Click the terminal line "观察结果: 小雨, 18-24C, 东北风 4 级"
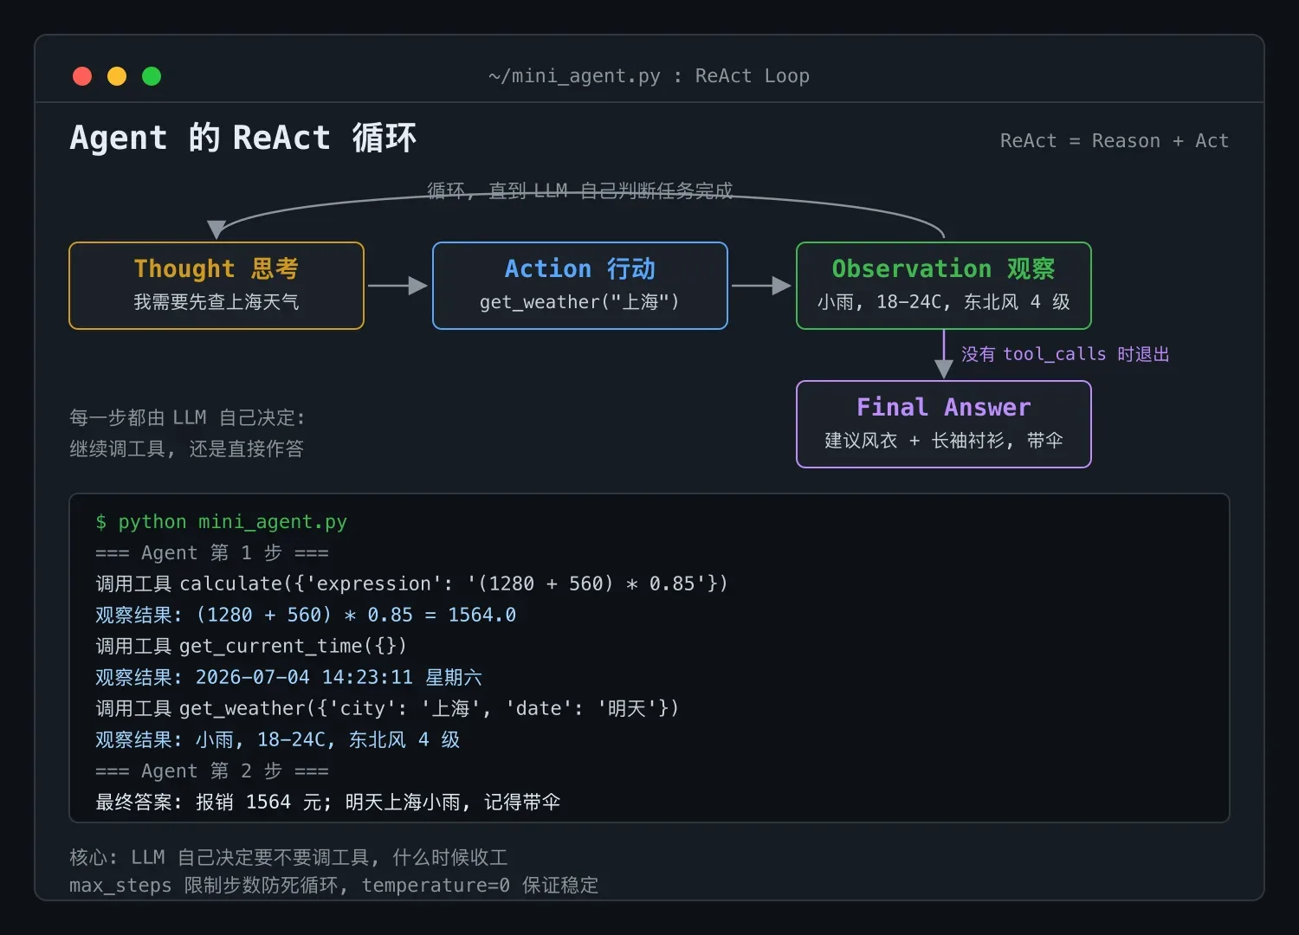The width and height of the screenshot is (1299, 935). click(278, 740)
